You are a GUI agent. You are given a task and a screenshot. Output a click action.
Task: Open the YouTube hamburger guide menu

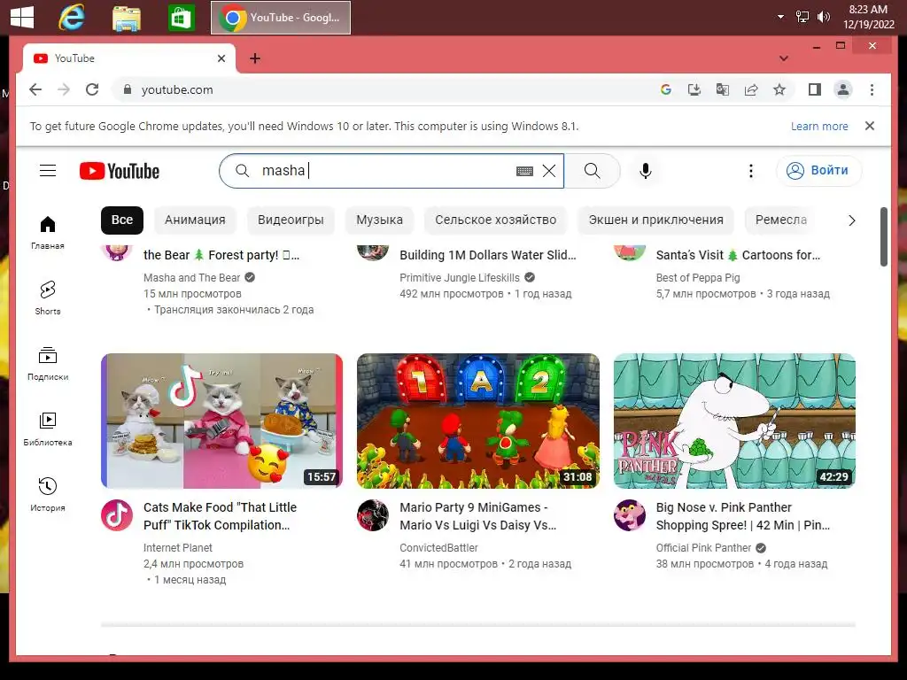pos(48,171)
